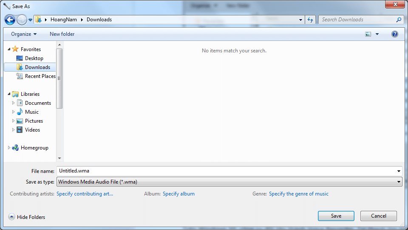This screenshot has width=408, height=230.
Task: Click the navigation pane scrollbar down arrow
Action: pyautogui.click(x=59, y=158)
